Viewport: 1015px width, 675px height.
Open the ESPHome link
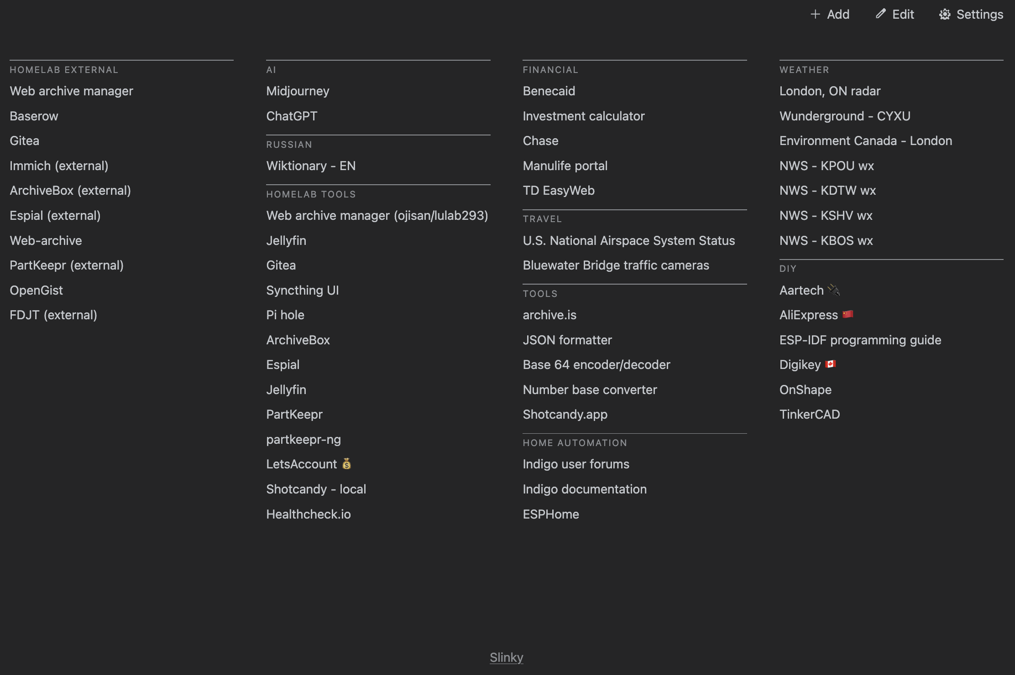(551, 514)
